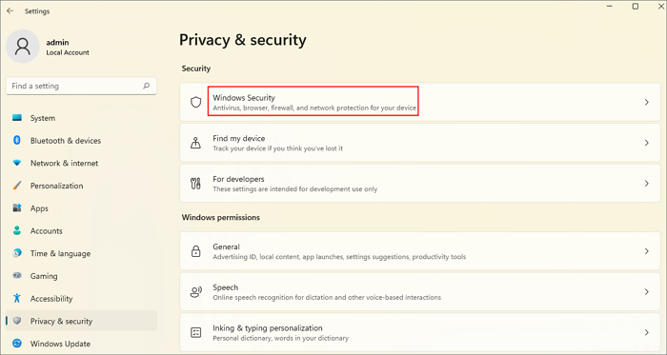This screenshot has width=667, height=355.
Task: Open General Windows permissions
Action: click(x=420, y=251)
